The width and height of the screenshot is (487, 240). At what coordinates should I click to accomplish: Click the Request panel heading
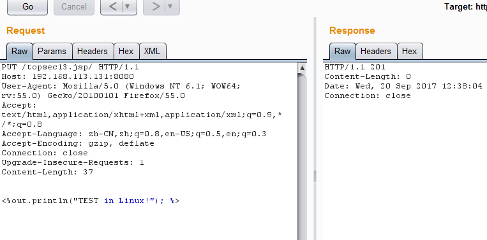click(x=26, y=31)
